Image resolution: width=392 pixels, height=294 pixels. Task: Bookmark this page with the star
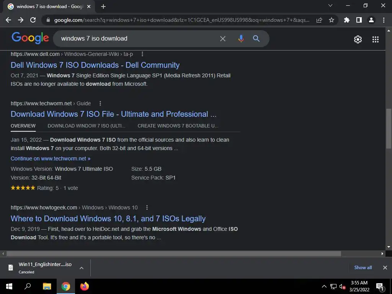332,20
